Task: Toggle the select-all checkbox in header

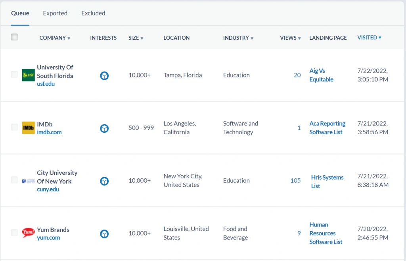Action: click(15, 37)
